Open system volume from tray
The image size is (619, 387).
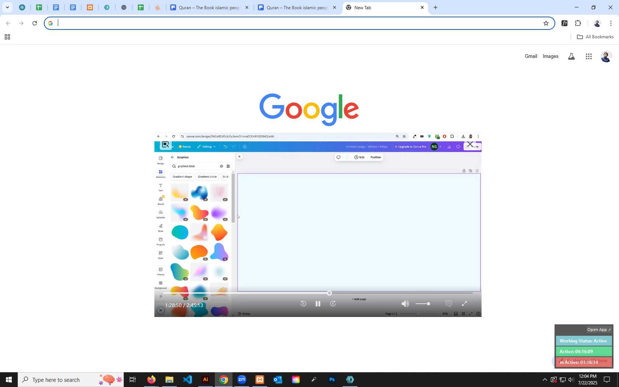click(x=571, y=380)
